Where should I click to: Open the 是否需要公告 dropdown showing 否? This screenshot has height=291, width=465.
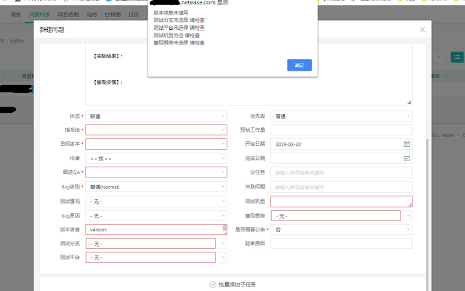[x=341, y=230]
